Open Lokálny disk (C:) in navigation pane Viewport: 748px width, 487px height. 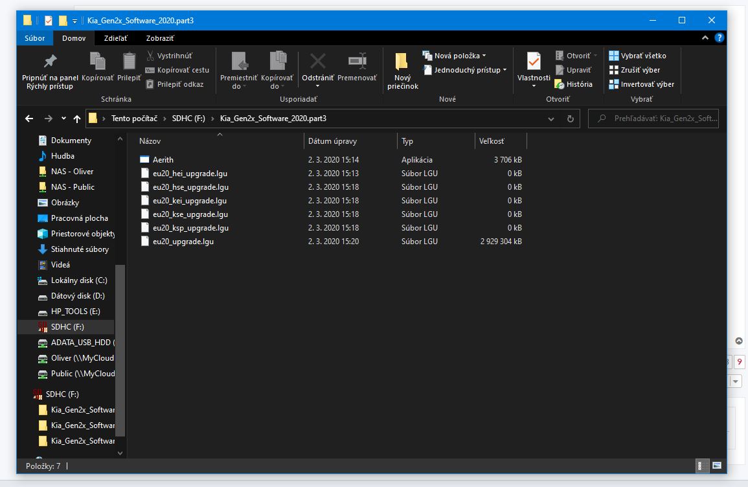[x=79, y=280]
